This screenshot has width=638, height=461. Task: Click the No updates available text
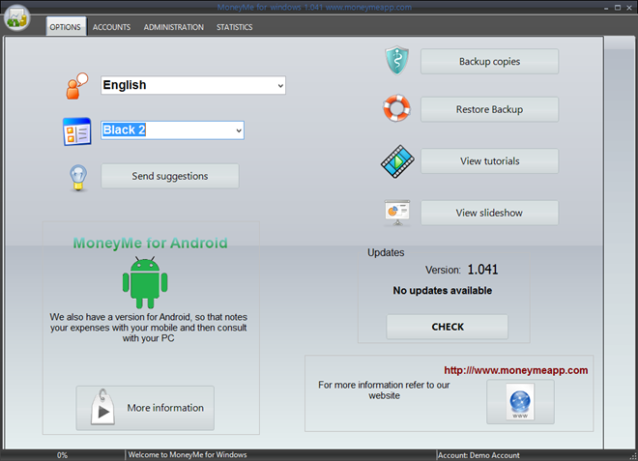pyautogui.click(x=443, y=291)
